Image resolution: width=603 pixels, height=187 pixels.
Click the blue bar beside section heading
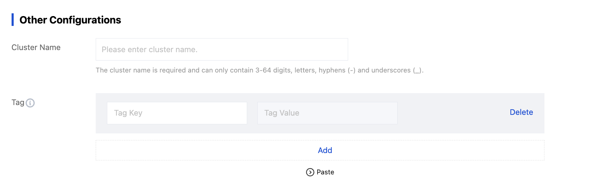point(13,20)
